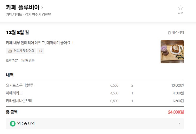
Task: Click the red 24,000원 total amount
Action: (176, 112)
